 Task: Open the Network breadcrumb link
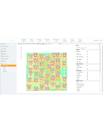22,44
